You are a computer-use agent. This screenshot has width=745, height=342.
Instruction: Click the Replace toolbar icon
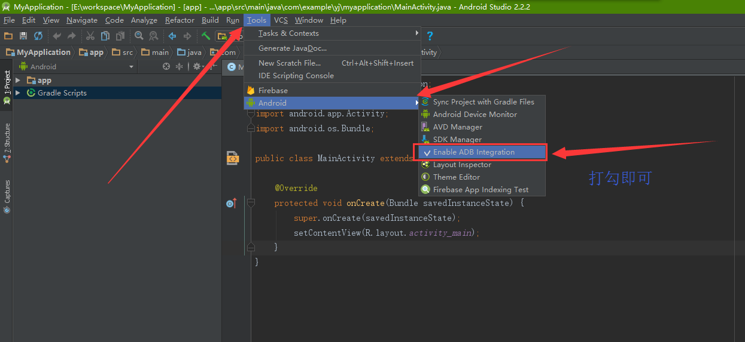click(154, 36)
